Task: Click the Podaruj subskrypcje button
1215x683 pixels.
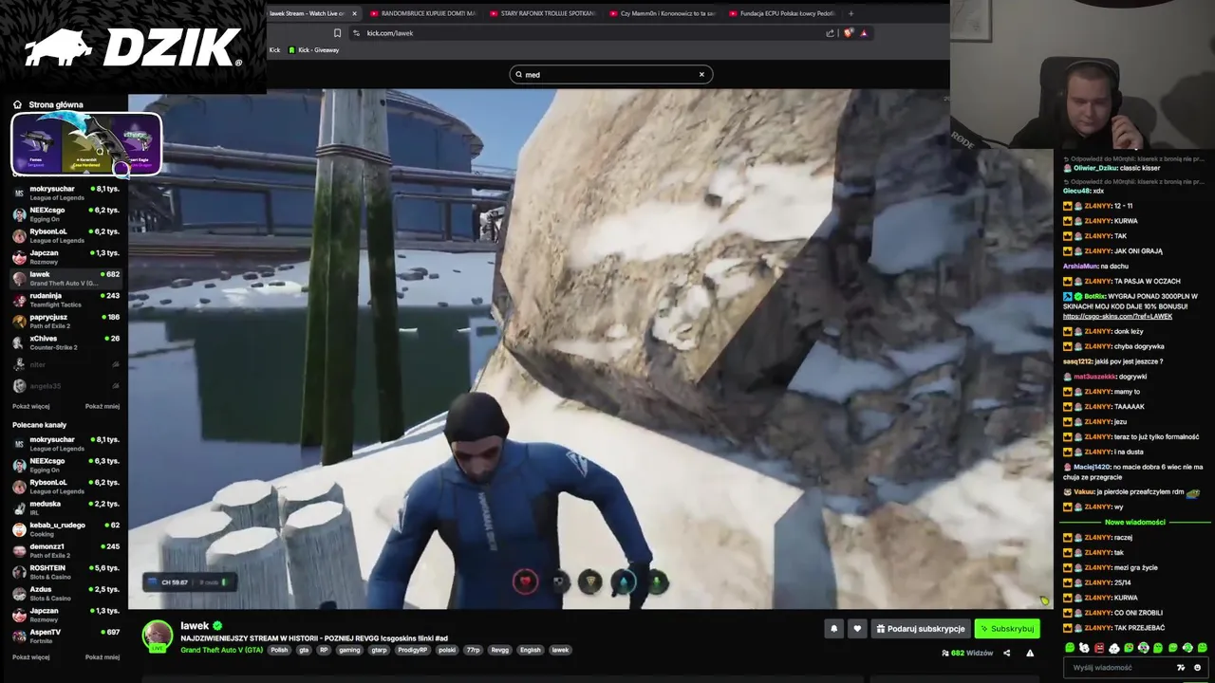Action: pos(921,628)
